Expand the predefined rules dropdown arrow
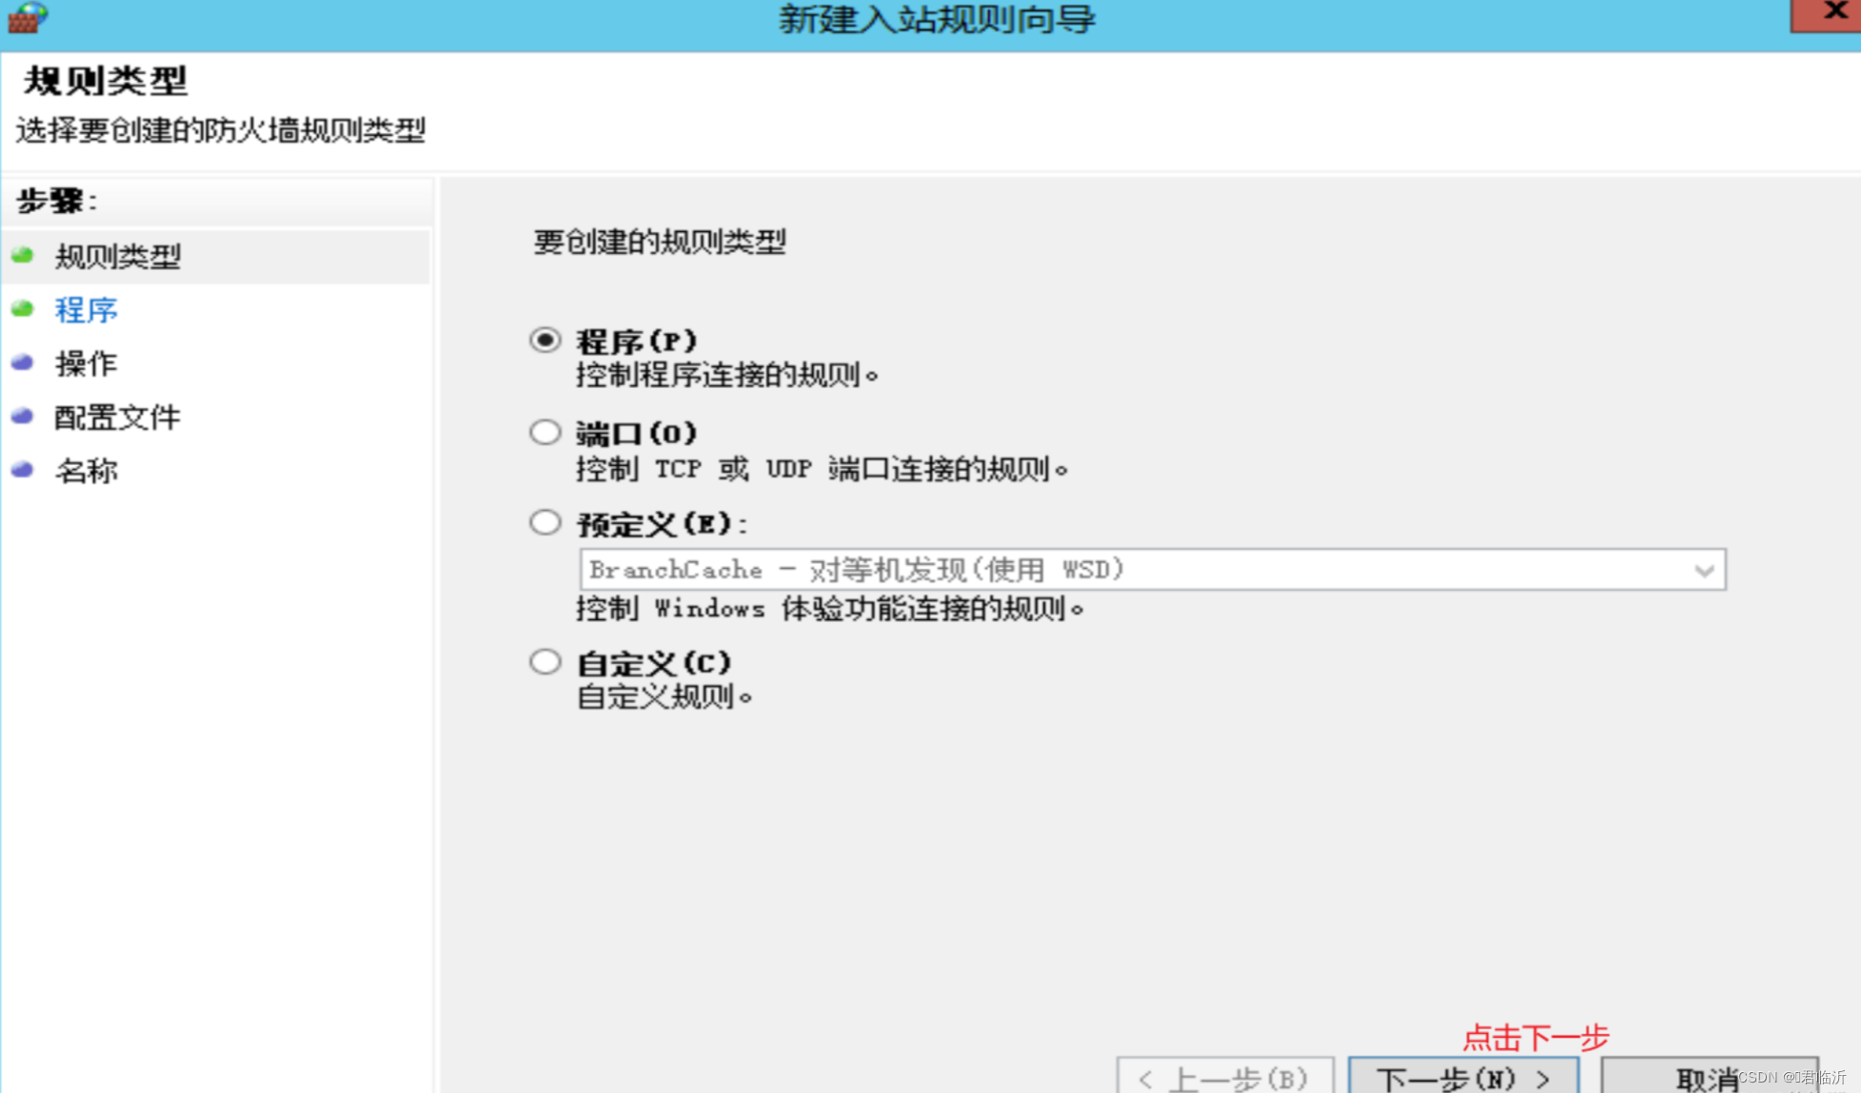Viewport: 1861px width, 1093px height. coord(1703,570)
